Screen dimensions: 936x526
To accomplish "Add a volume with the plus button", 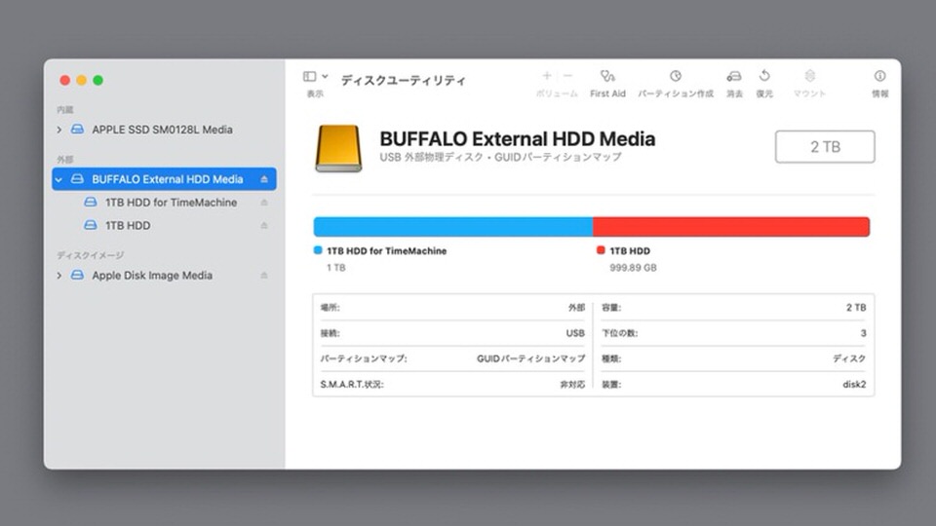I will 547,76.
